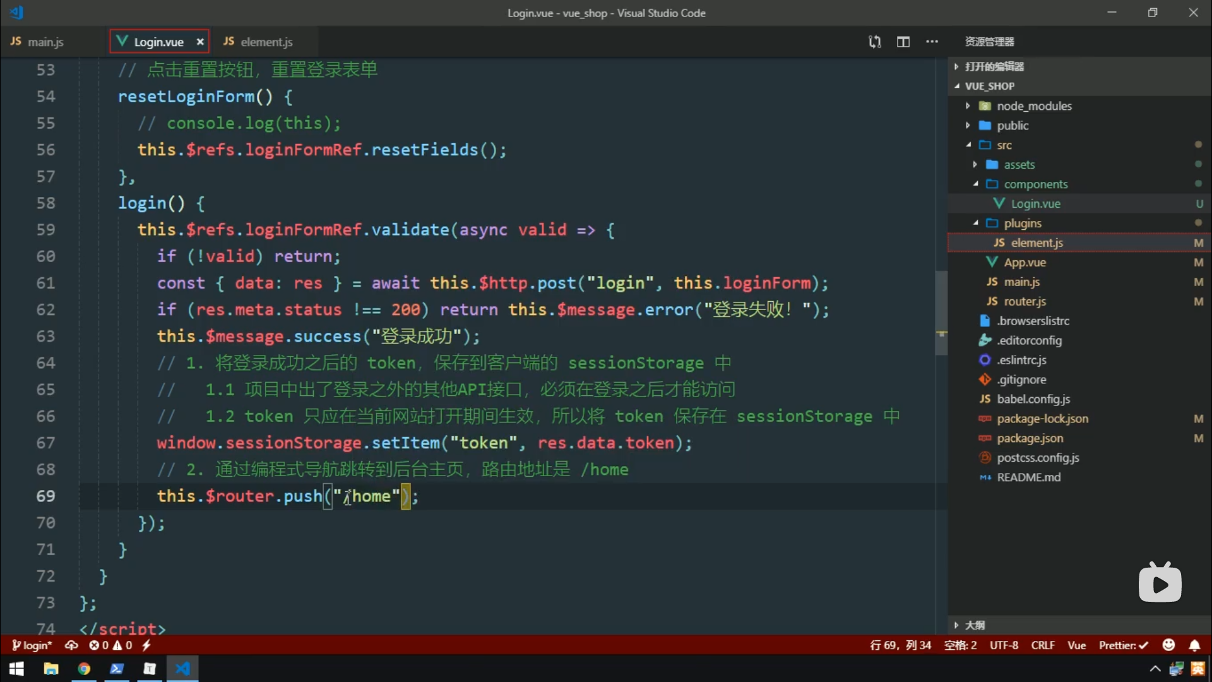
Task: Open the editor more actions menu
Action: pyautogui.click(x=932, y=42)
